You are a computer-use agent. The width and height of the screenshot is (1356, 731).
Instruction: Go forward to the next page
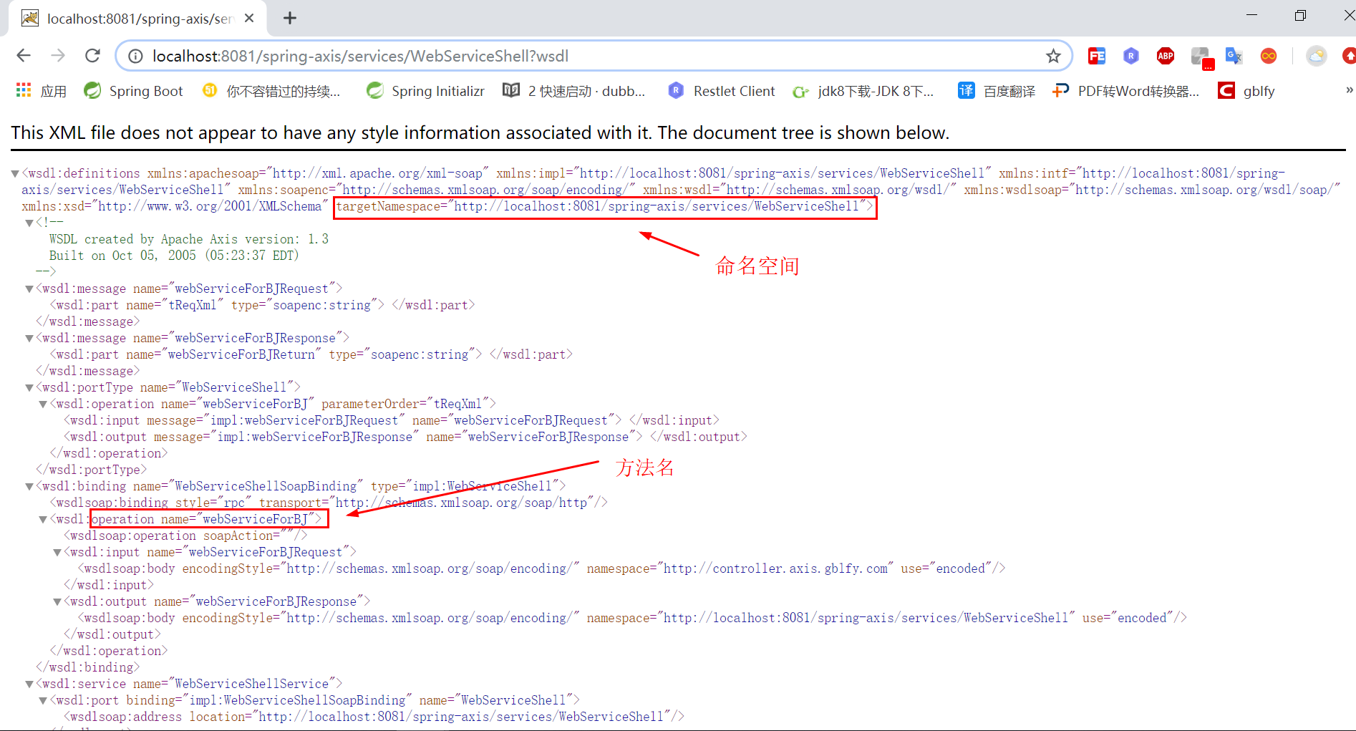click(x=58, y=56)
